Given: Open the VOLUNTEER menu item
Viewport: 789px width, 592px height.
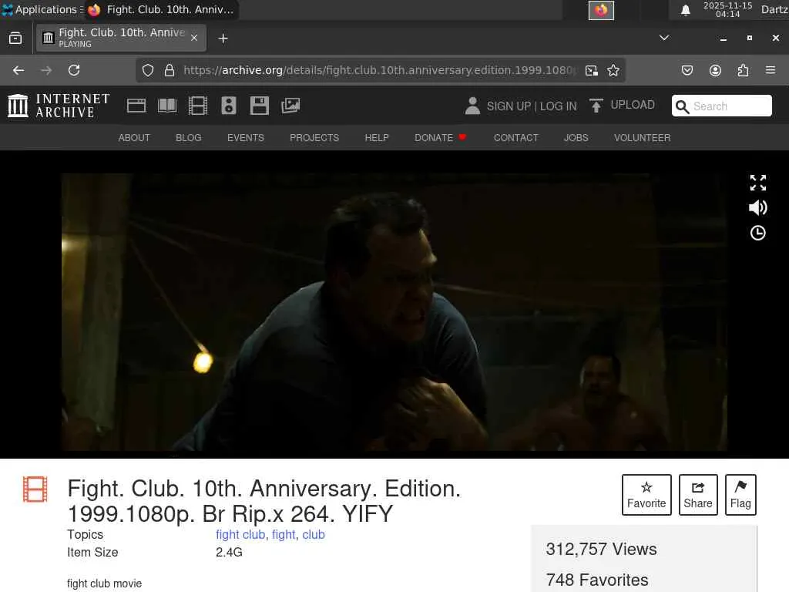Looking at the screenshot, I should tap(642, 138).
